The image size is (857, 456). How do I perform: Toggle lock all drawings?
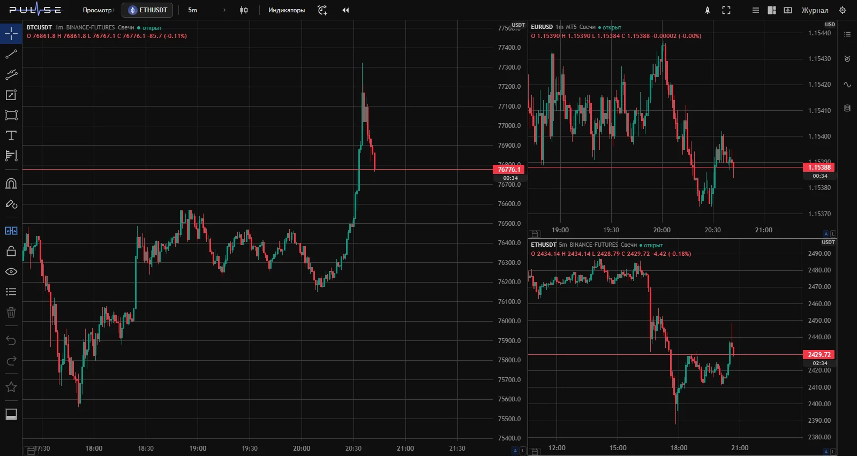click(11, 251)
